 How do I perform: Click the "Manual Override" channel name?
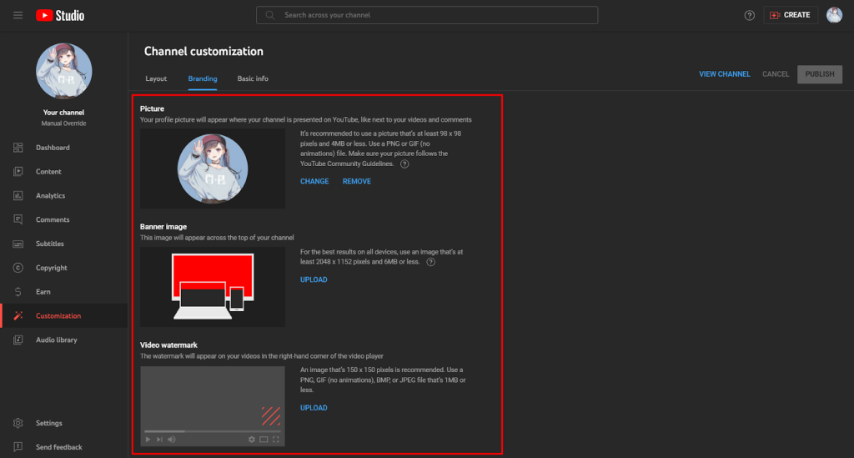coord(63,123)
